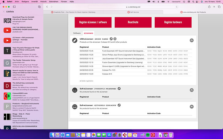Open Finder from the Dock
The width and height of the screenshot is (223, 139).
[52, 135]
